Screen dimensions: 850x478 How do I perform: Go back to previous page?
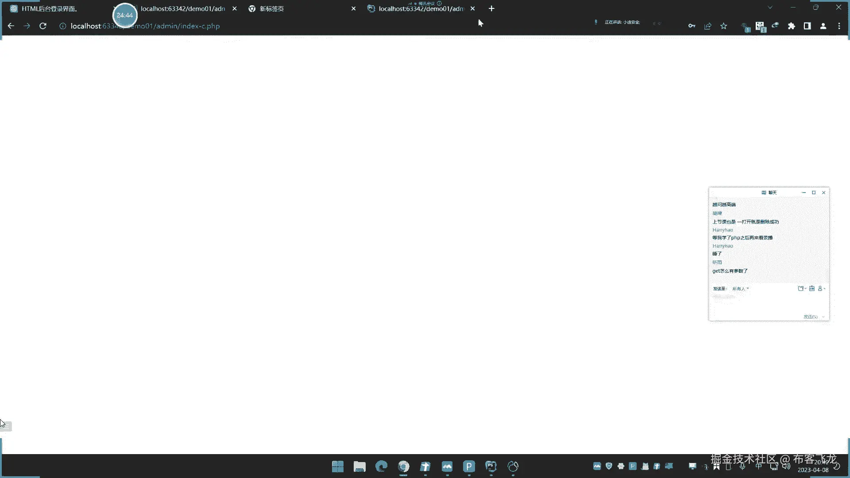[11, 26]
